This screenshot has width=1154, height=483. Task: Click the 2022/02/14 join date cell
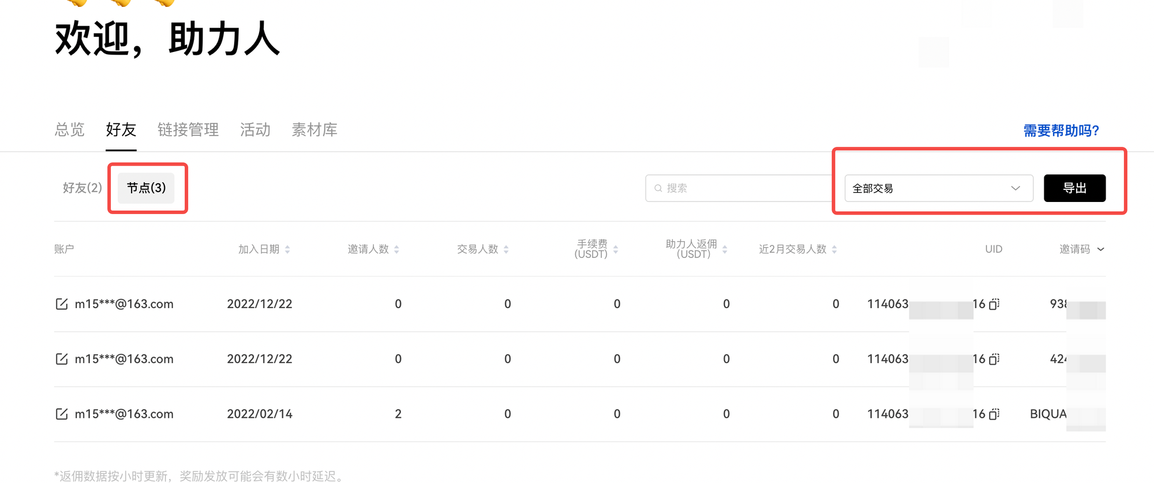[260, 414]
